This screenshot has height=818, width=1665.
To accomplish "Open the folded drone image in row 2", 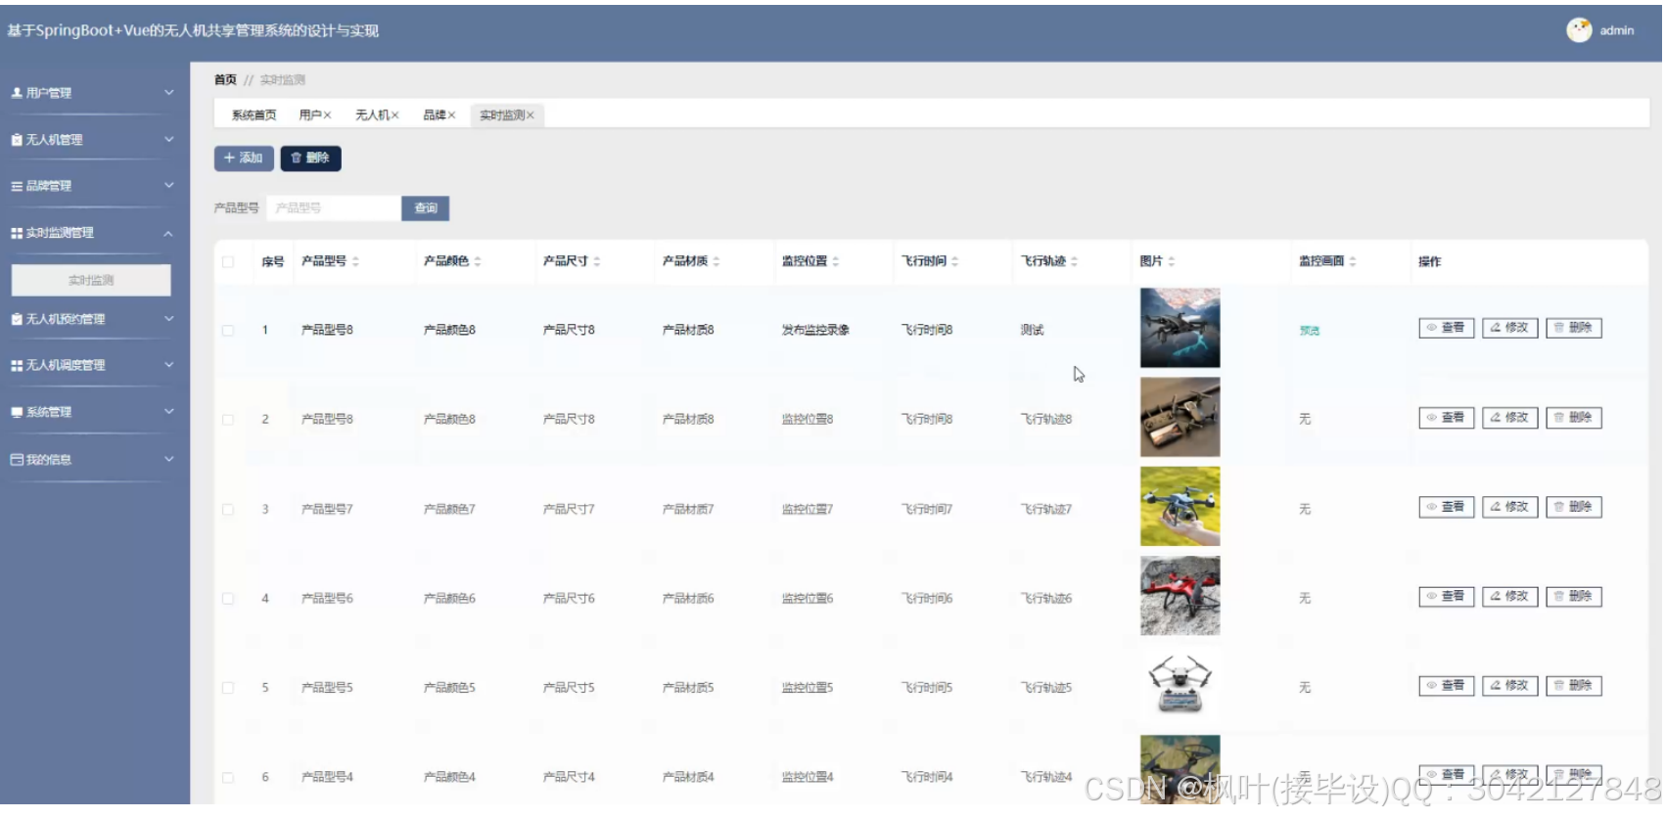I will coord(1179,418).
